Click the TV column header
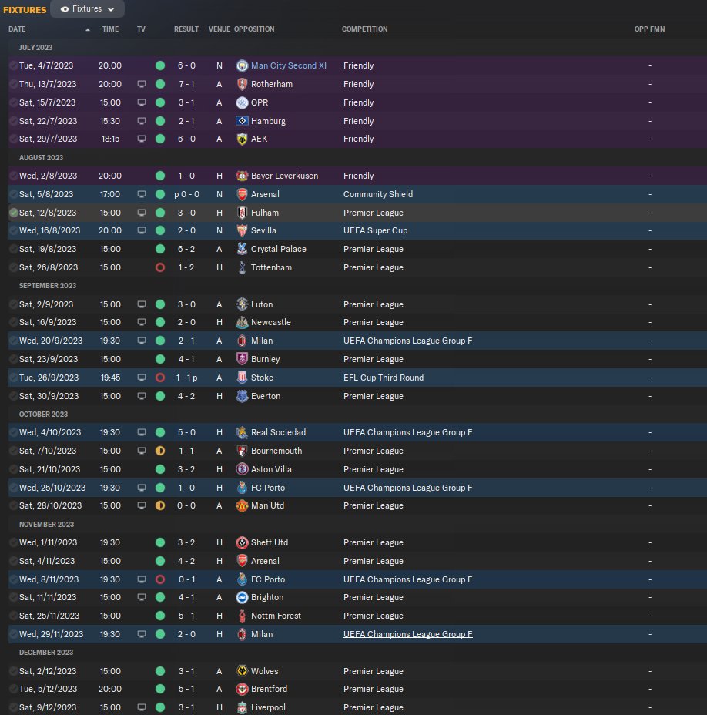Image resolution: width=707 pixels, height=715 pixels. coord(141,29)
